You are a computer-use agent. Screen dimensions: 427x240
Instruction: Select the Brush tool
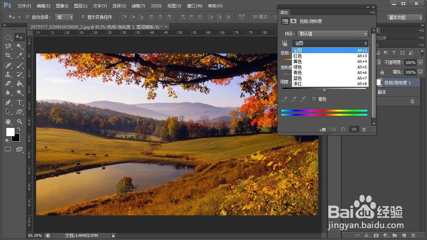coord(19,65)
